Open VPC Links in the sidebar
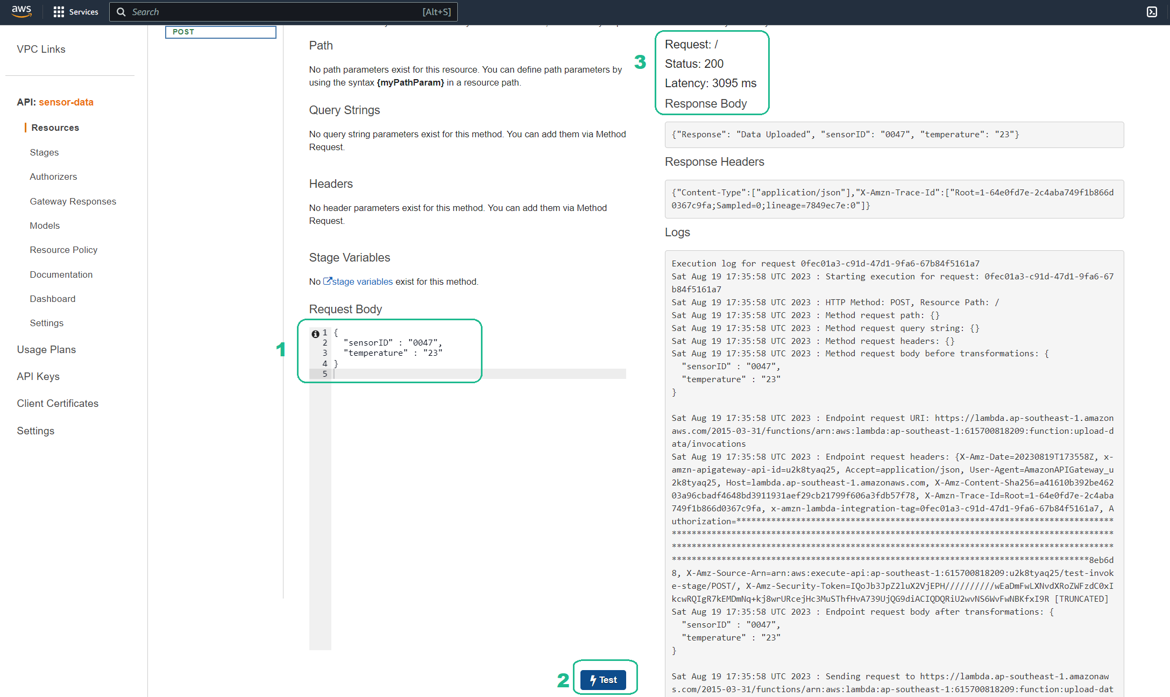The width and height of the screenshot is (1170, 697). pos(41,49)
